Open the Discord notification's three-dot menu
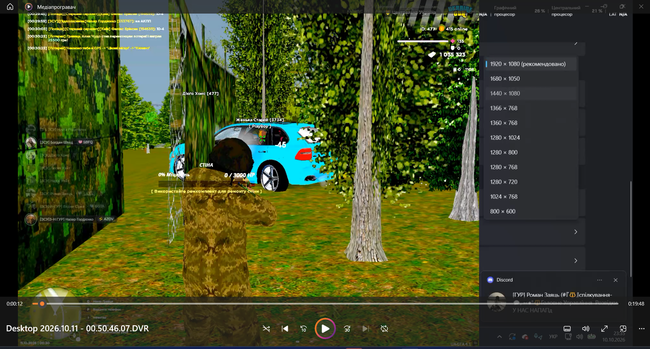 pos(600,280)
